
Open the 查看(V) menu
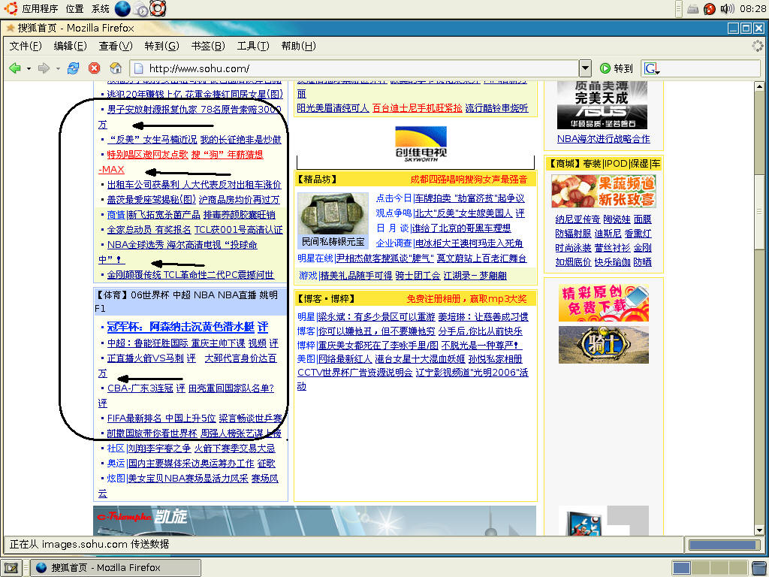116,46
